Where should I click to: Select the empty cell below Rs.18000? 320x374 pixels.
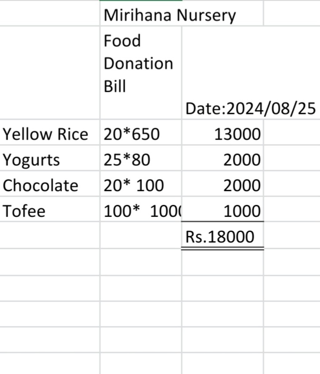pos(222,262)
